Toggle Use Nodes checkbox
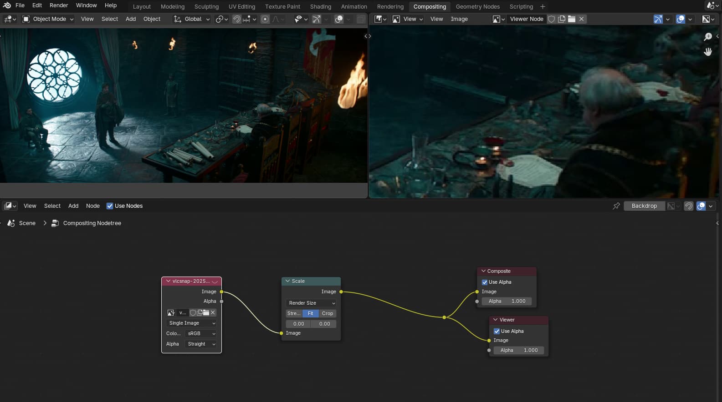 tap(110, 206)
